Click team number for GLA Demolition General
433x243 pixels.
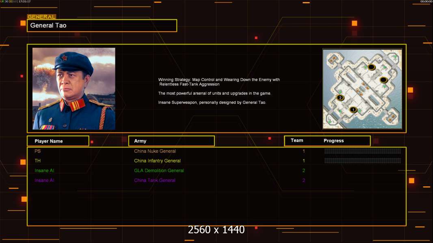click(x=304, y=171)
